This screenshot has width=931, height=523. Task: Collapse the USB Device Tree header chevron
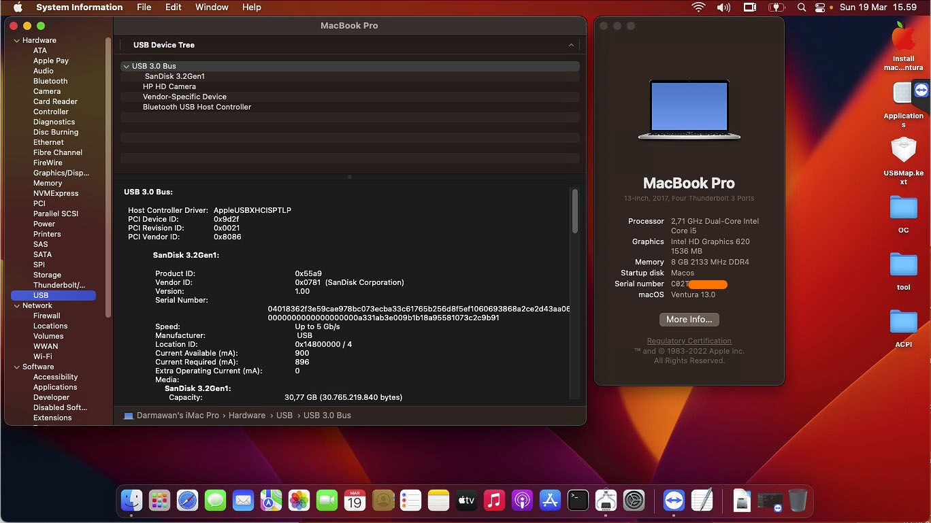pos(571,45)
